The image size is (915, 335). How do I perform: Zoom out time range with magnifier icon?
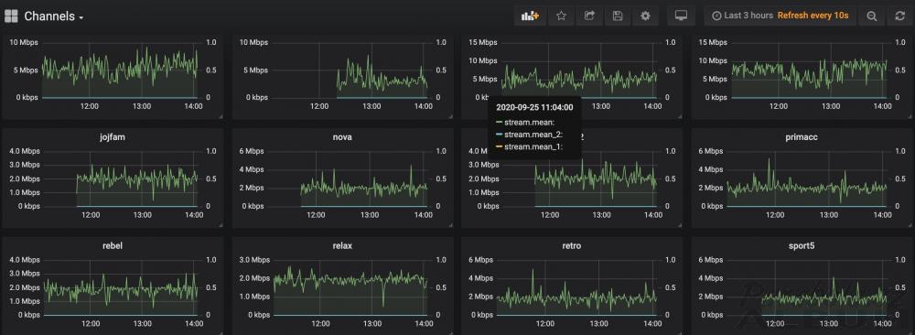click(872, 16)
